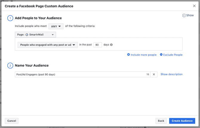Click the Include more people link

(144, 55)
